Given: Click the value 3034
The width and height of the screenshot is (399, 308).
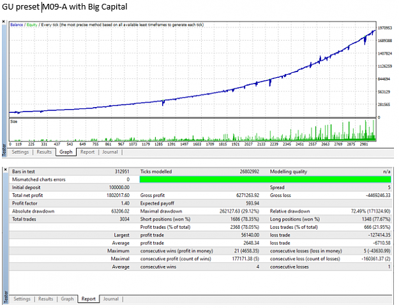Looking at the screenshot, I should [124, 219].
